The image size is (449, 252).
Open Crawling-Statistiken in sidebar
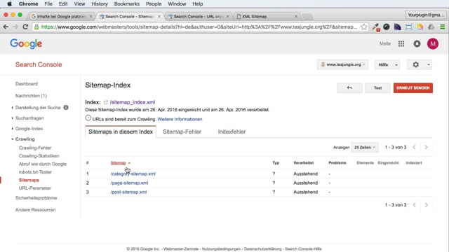click(x=39, y=155)
